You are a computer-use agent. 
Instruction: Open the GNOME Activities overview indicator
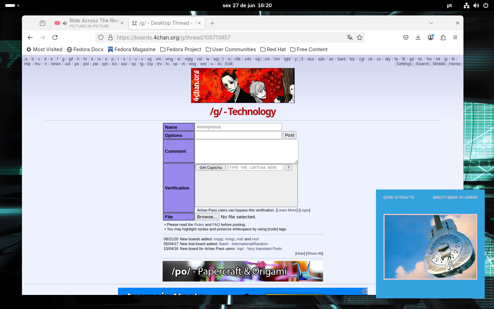(x=12, y=5)
